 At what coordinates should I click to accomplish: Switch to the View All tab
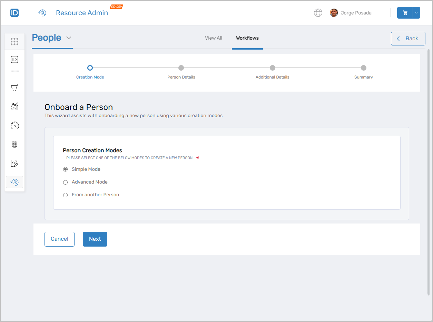pyautogui.click(x=213, y=38)
